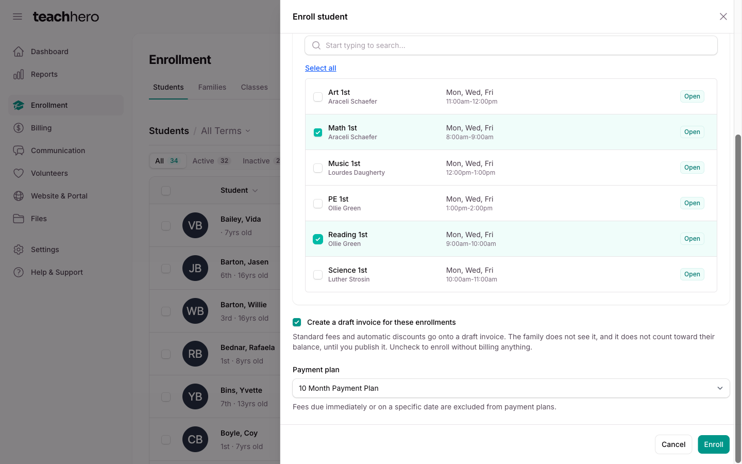Click the Student column sort chevron
This screenshot has height=464, width=742.
(255, 191)
